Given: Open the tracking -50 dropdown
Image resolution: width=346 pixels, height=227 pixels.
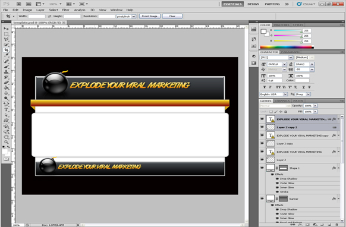Looking at the screenshot, I should coord(312,70).
